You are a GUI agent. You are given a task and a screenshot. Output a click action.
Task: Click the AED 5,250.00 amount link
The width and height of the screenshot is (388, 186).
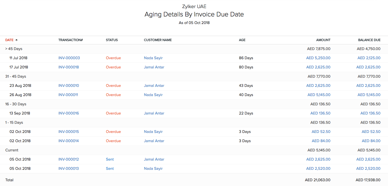click(318, 58)
